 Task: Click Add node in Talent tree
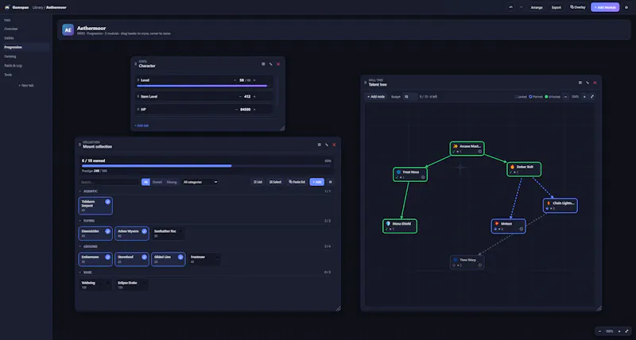point(376,97)
